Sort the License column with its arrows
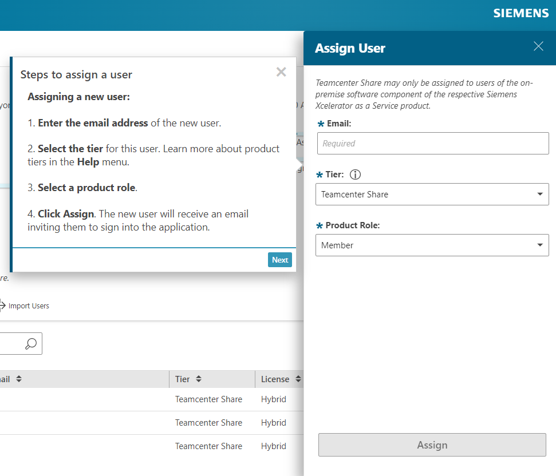The image size is (556, 476). (297, 379)
